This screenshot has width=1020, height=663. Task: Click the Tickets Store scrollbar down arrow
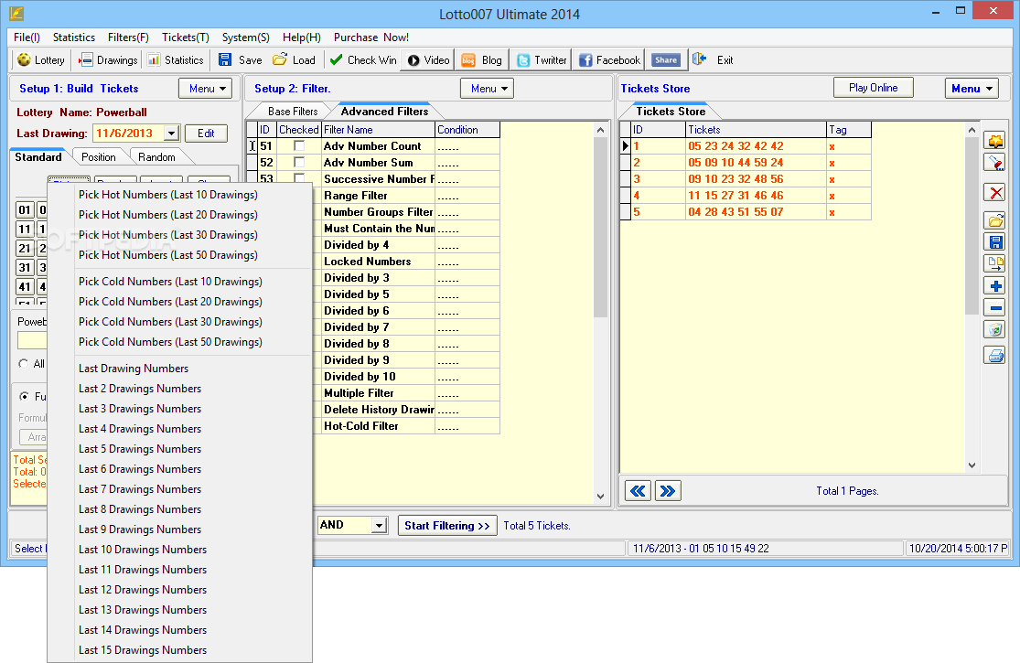[x=972, y=465]
